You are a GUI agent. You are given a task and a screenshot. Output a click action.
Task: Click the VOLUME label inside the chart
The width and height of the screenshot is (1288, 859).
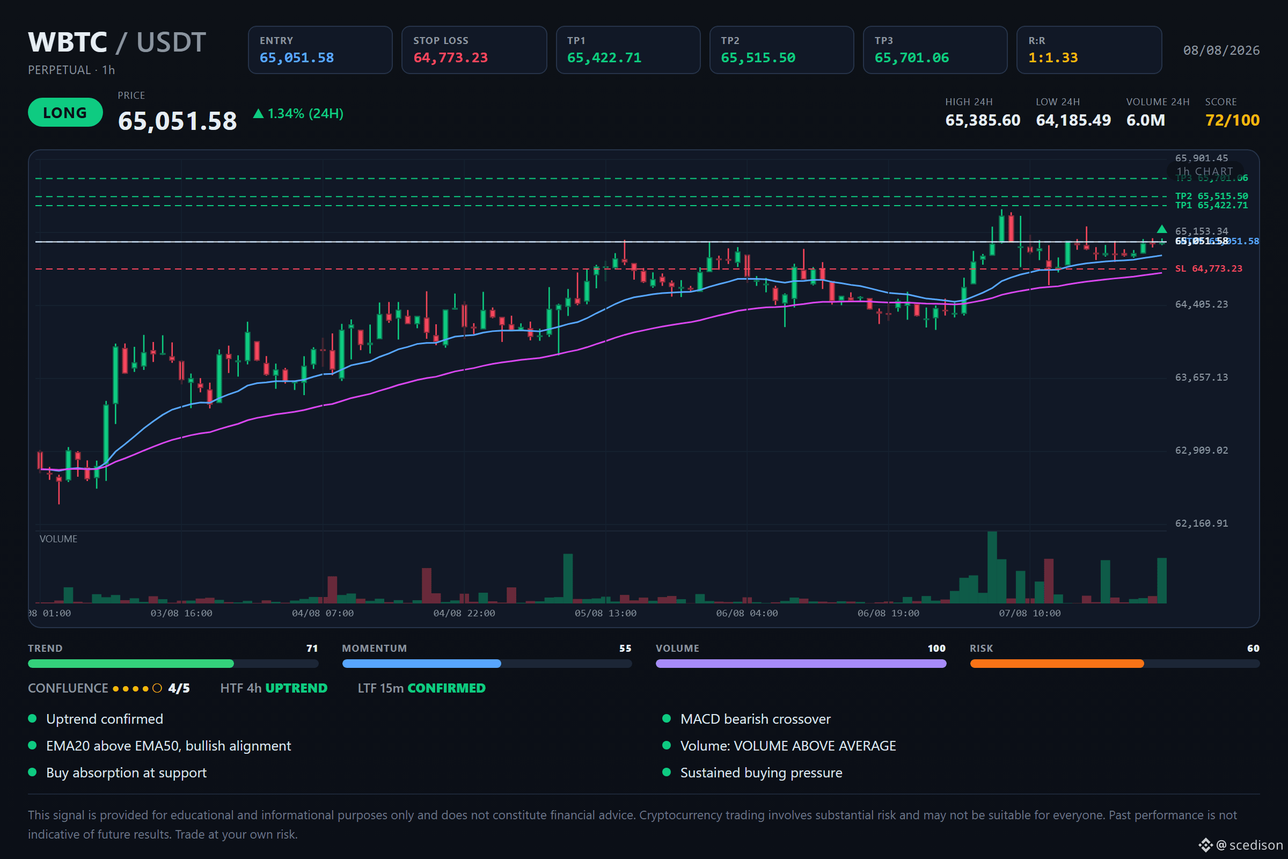[58, 539]
